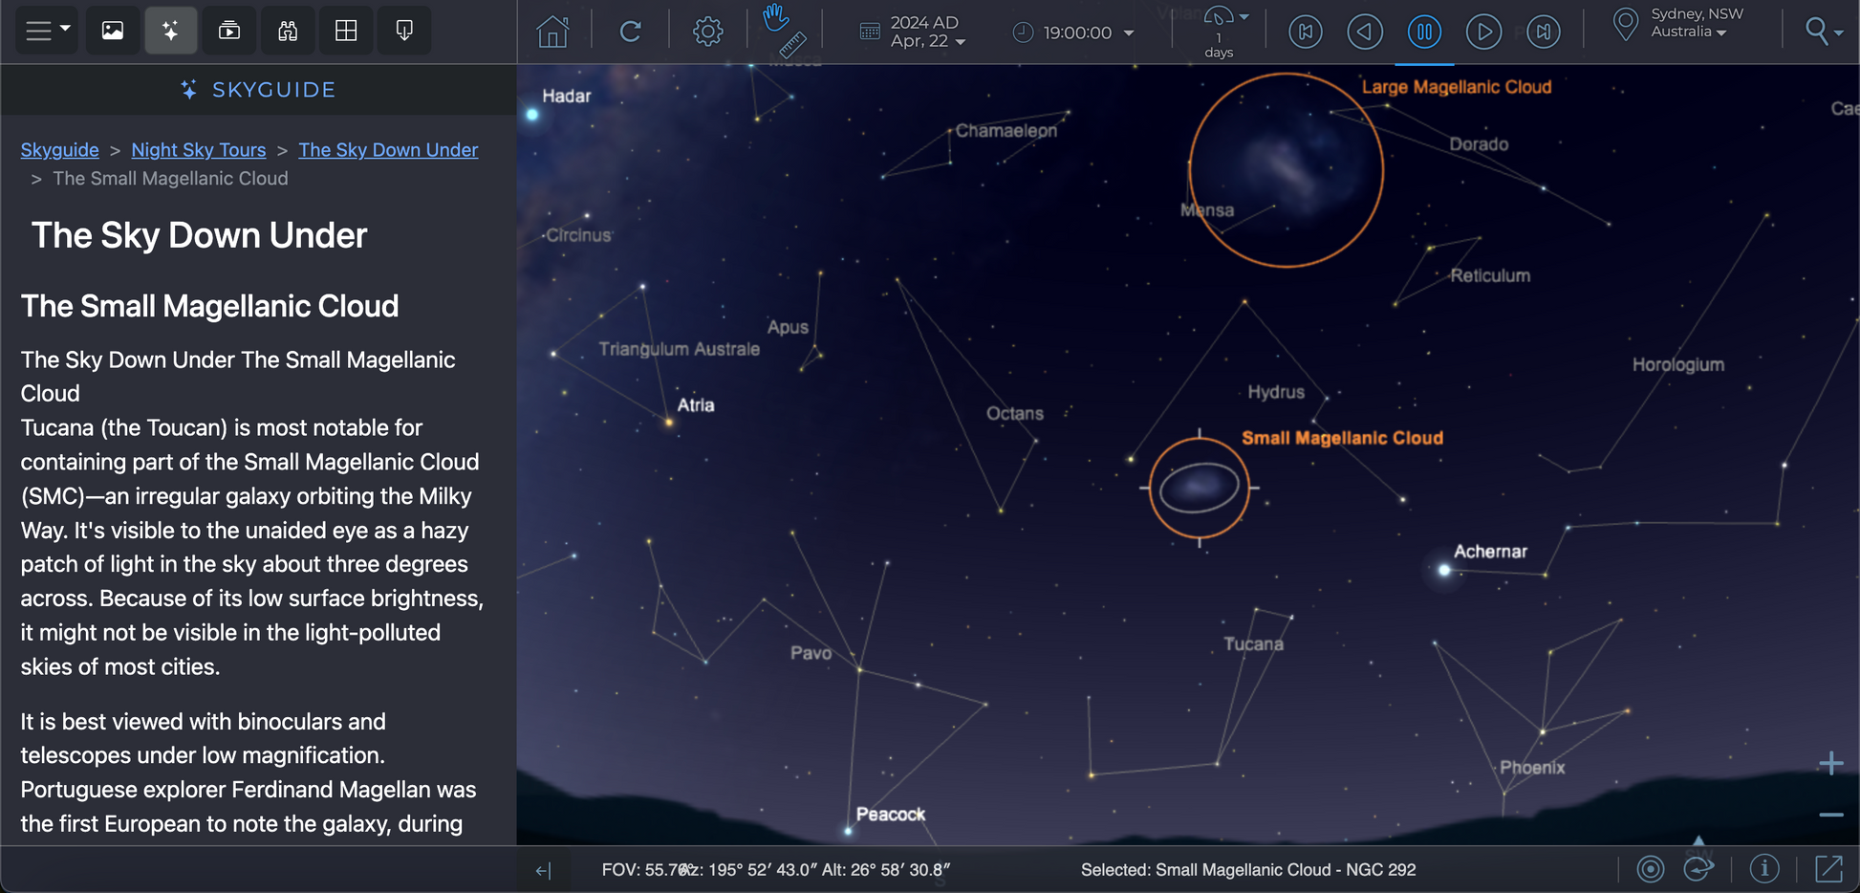Open the date dropdown showing Apr, 22
The width and height of the screenshot is (1860, 893).
(x=924, y=32)
